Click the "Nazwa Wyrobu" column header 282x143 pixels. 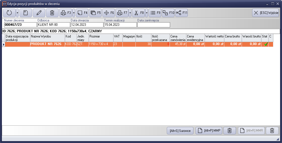[47, 38]
